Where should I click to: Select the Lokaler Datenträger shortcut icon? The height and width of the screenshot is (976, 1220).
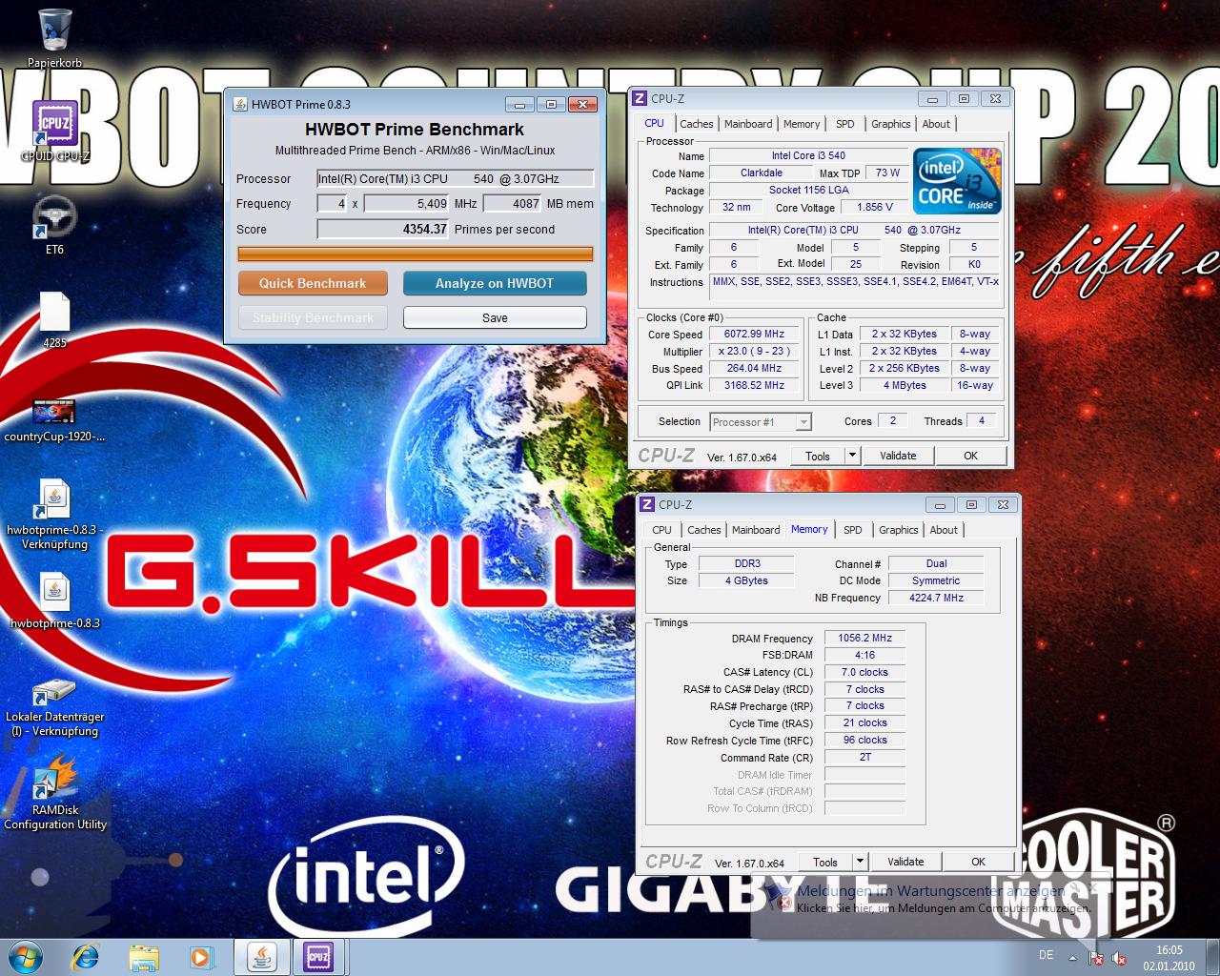pyautogui.click(x=54, y=692)
